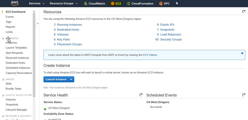Screen dimensions: 248x120
Task: Collapse the INSTANCES sidebar section
Action: click(3, 38)
